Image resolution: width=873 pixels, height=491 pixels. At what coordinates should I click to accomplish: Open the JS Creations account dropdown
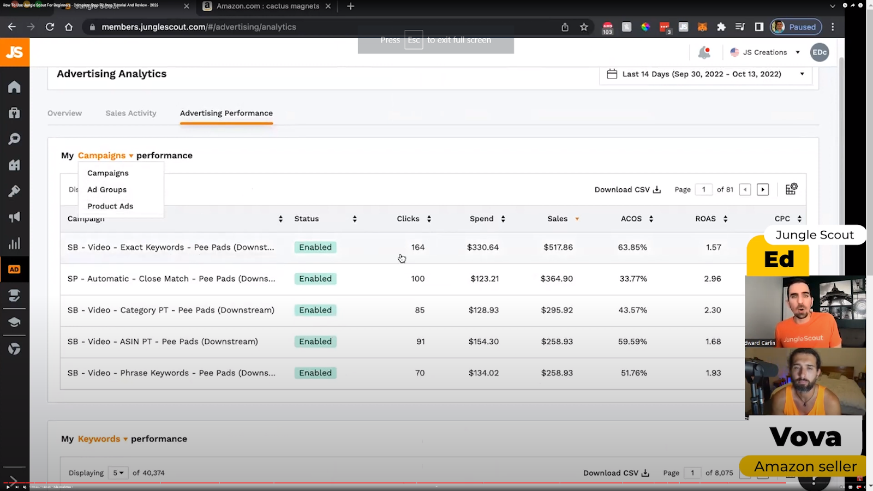(766, 52)
